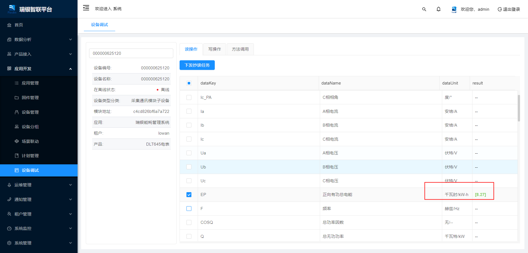Toggle the select-all header checkbox
The image size is (528, 253).
(189, 83)
